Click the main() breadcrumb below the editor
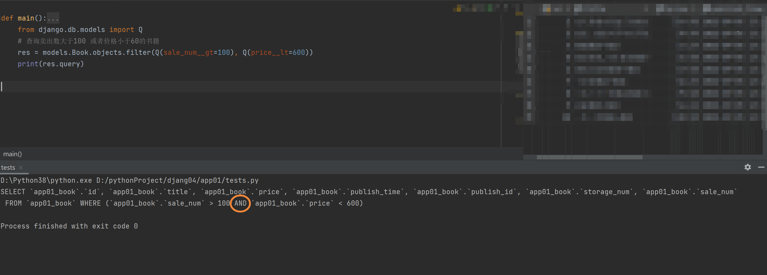Image resolution: width=767 pixels, height=275 pixels. [12, 154]
